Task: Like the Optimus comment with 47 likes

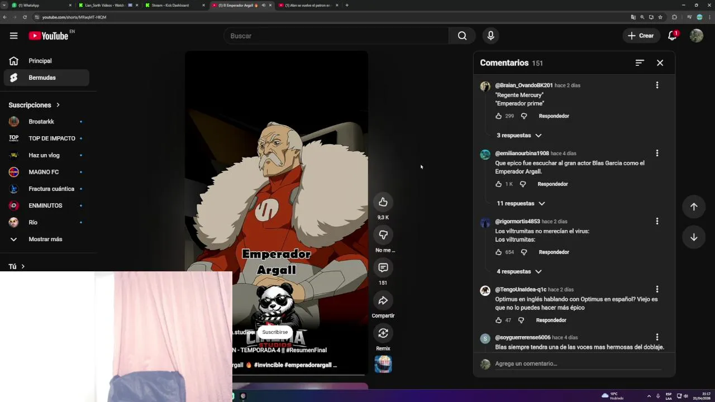Action: point(498,320)
